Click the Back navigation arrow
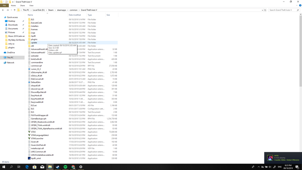 [x=3, y=10]
